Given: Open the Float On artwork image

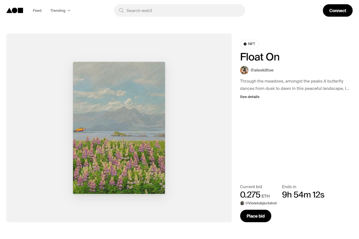Looking at the screenshot, I should point(119,128).
